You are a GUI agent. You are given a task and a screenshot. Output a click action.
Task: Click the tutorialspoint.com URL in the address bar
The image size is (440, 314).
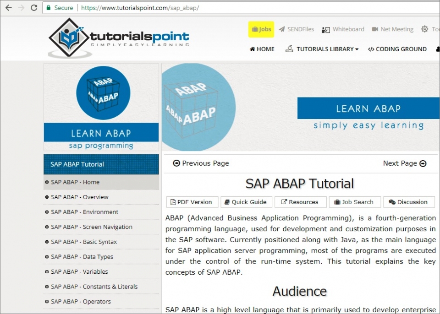140,8
